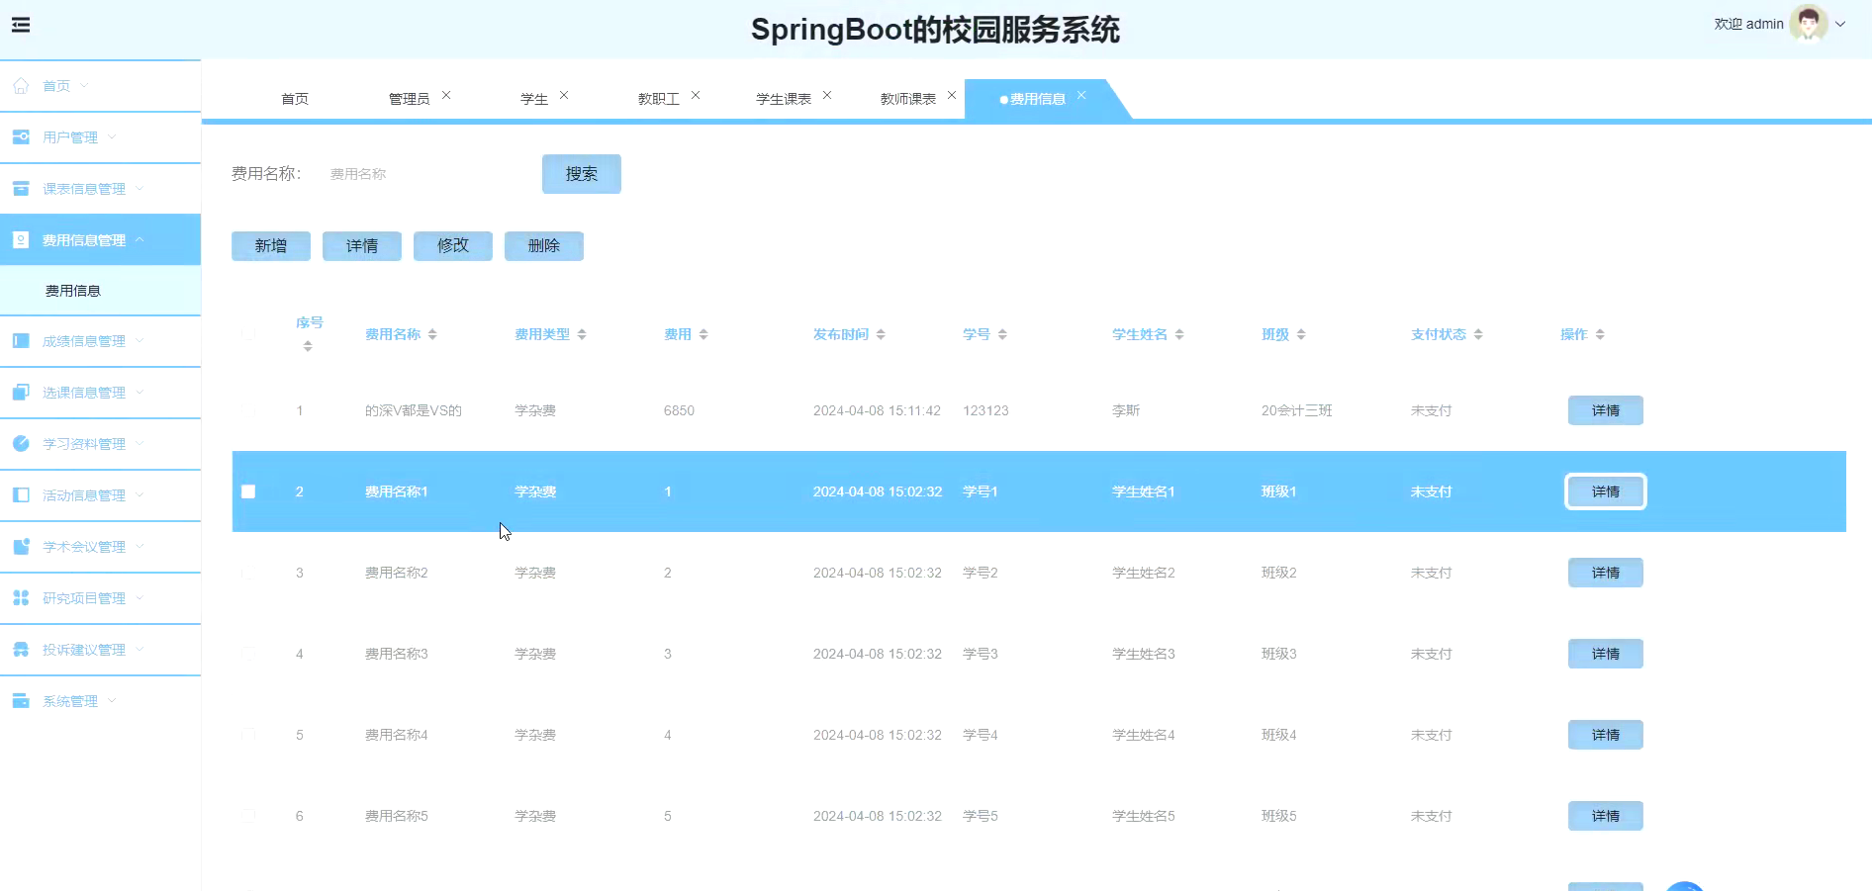Select the 课表信息管理 sidebar icon

21,188
